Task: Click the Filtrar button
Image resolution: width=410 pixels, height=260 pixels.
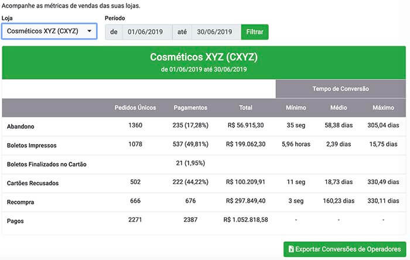Action: pos(255,32)
